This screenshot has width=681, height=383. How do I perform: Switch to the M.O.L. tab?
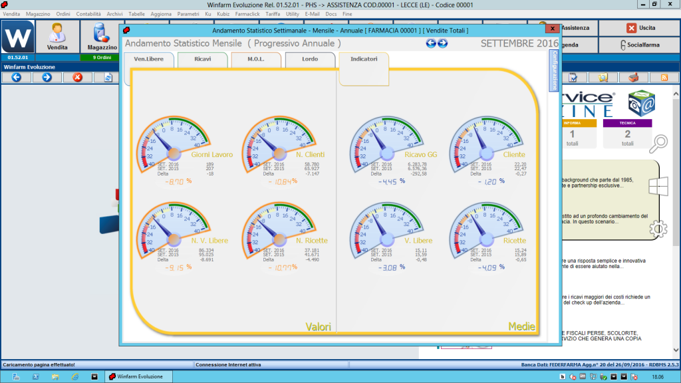[256, 59]
